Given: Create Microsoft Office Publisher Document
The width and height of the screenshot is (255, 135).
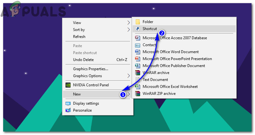Looking at the screenshot, I should coord(184,66).
